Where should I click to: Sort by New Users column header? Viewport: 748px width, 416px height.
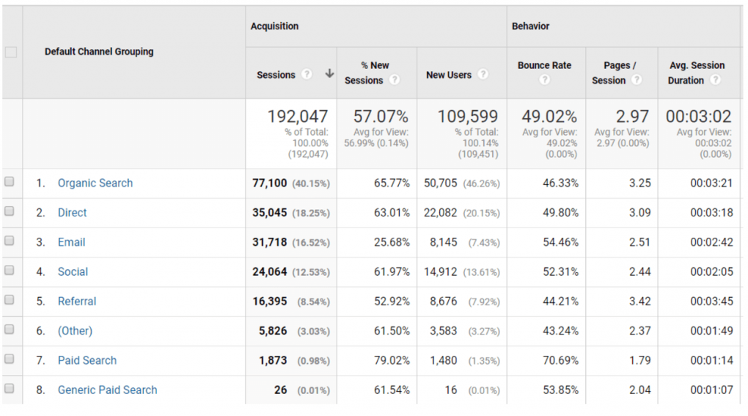click(x=448, y=75)
